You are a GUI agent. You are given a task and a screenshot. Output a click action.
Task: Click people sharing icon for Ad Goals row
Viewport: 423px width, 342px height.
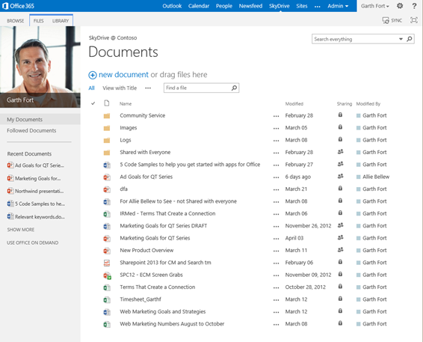click(341, 176)
